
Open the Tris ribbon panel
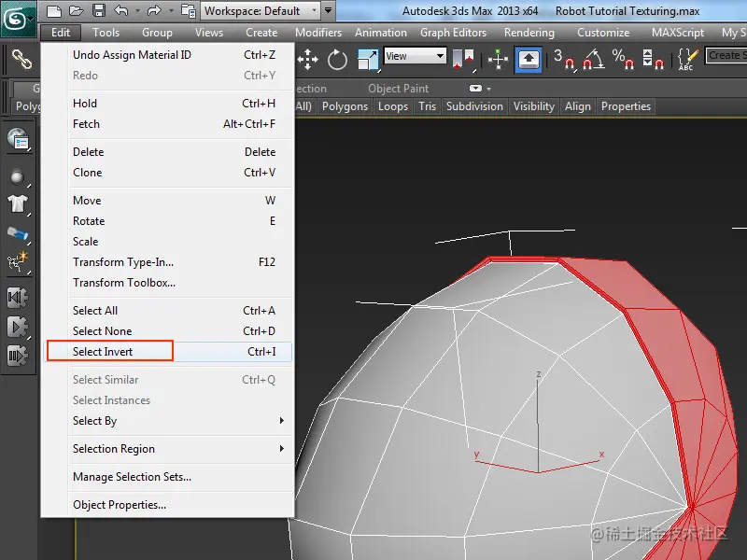coord(428,106)
